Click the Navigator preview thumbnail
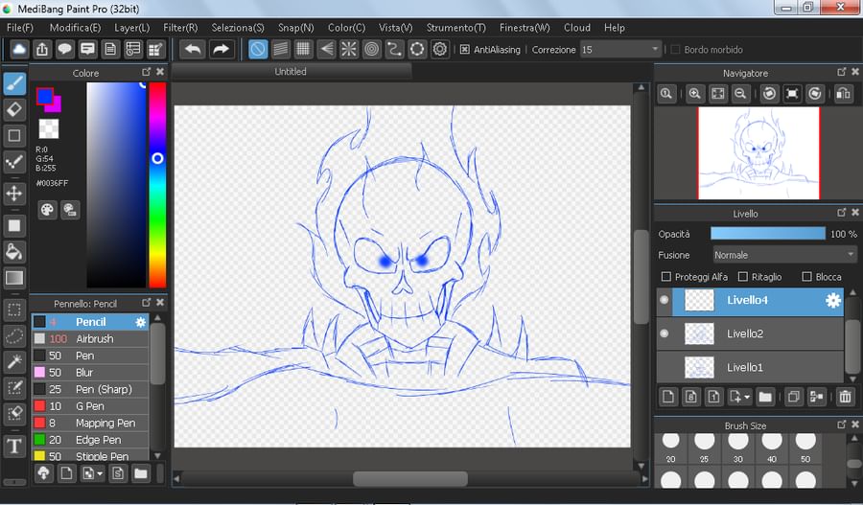863x505 pixels. (759, 153)
